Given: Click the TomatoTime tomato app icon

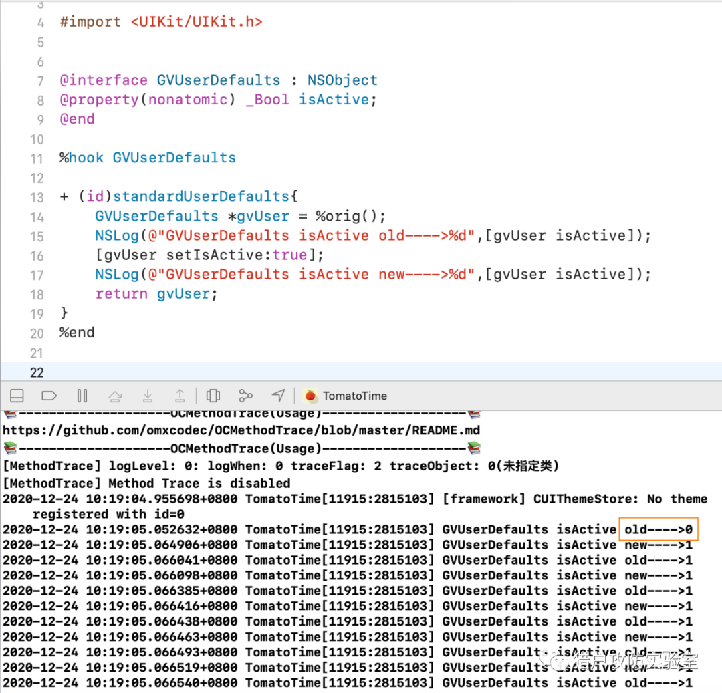Looking at the screenshot, I should (310, 396).
